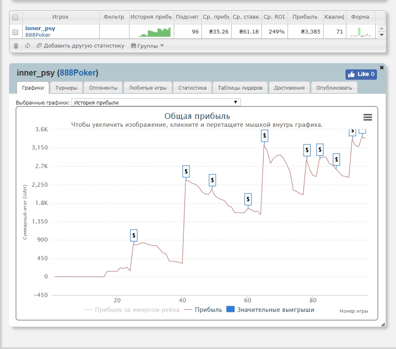Click the trash delete icon below table
396x349 pixels.
[16, 46]
